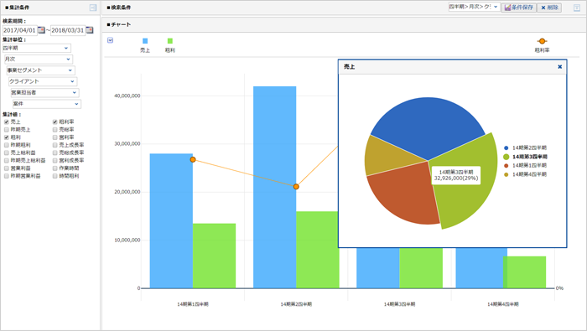Click the blue 売上 legend swatch
Screen dimensions: 587x331
coord(145,41)
